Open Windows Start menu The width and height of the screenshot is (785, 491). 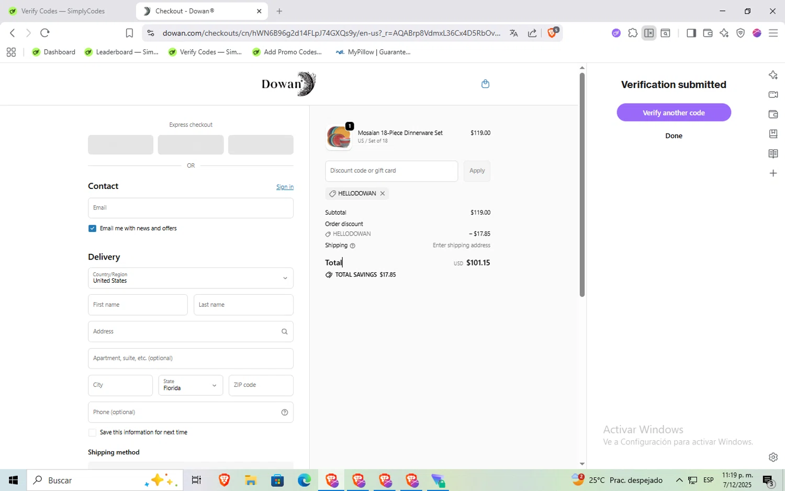(x=13, y=480)
